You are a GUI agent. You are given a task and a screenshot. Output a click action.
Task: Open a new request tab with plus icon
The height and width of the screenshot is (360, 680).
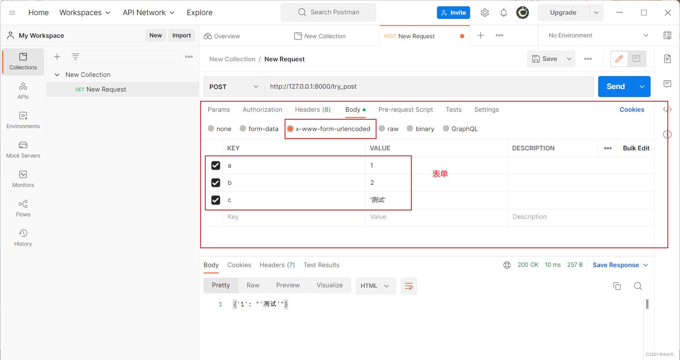481,36
